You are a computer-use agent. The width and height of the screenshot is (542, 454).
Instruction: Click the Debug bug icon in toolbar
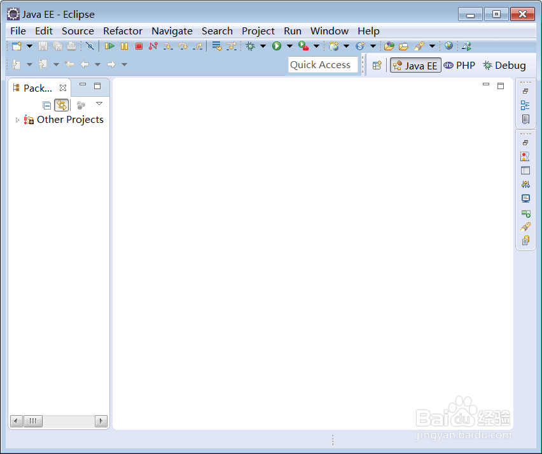pyautogui.click(x=250, y=46)
